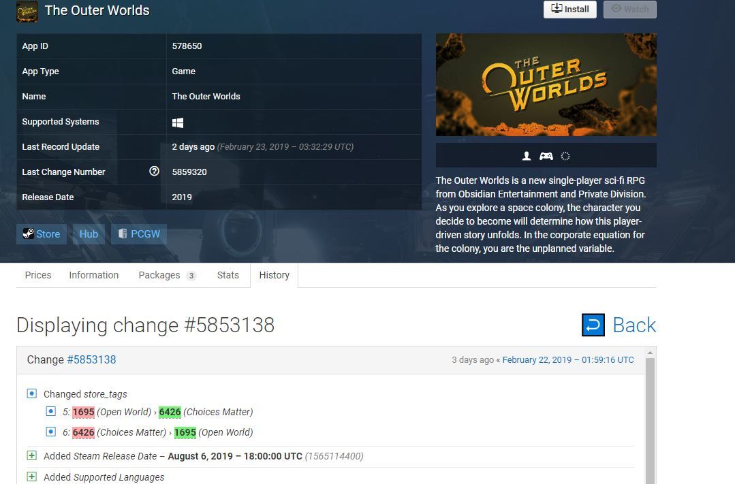Screen dimensions: 735x484
Task: Click the red 6426 tag in row 6
Action: (83, 432)
